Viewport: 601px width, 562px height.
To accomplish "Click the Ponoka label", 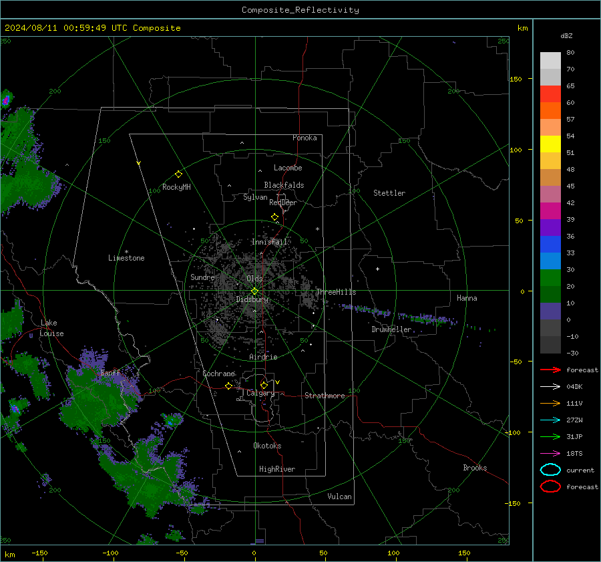I will coord(305,138).
